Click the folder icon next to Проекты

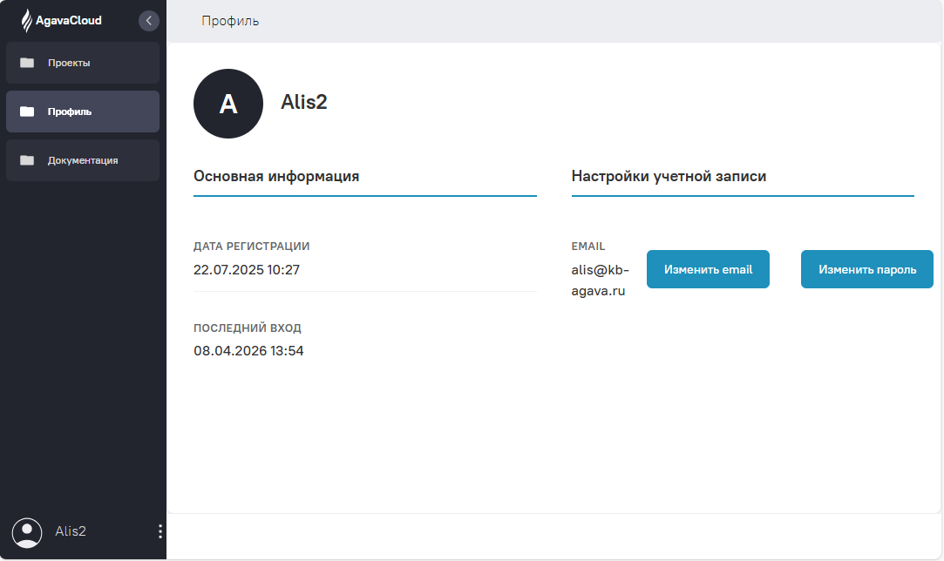(x=27, y=63)
